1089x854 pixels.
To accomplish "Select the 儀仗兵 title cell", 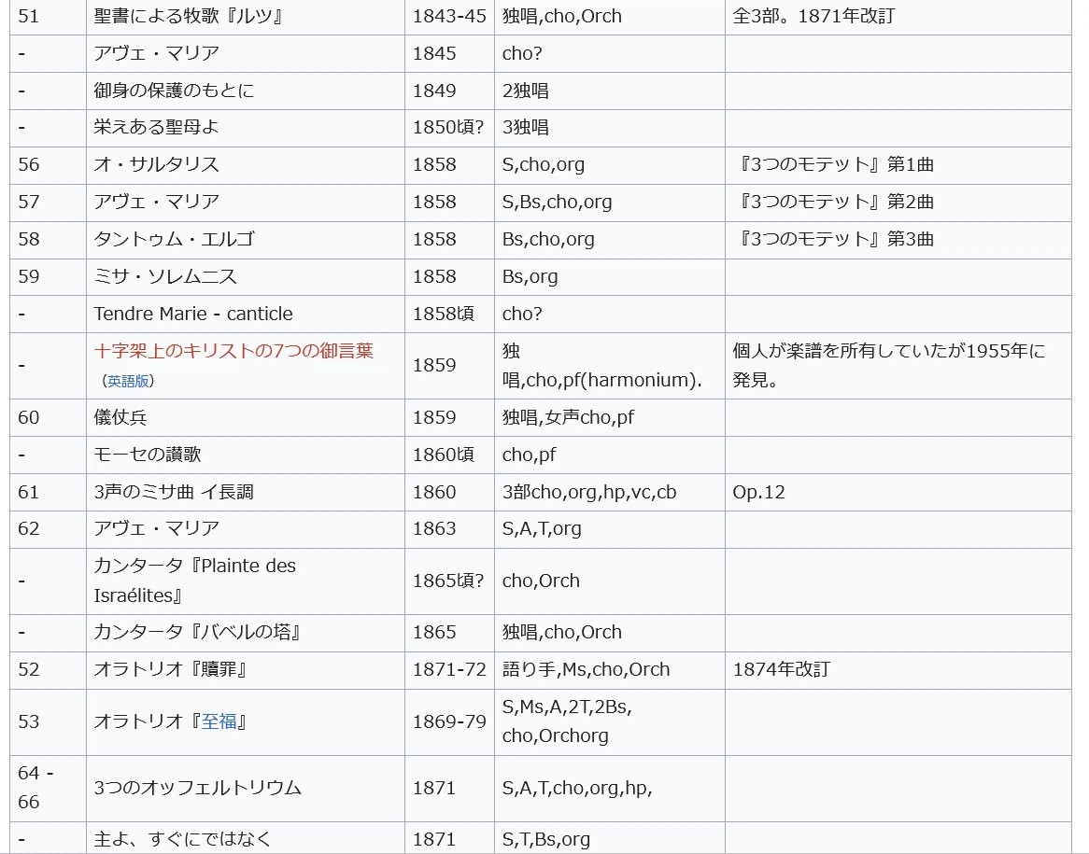I will 120,417.
